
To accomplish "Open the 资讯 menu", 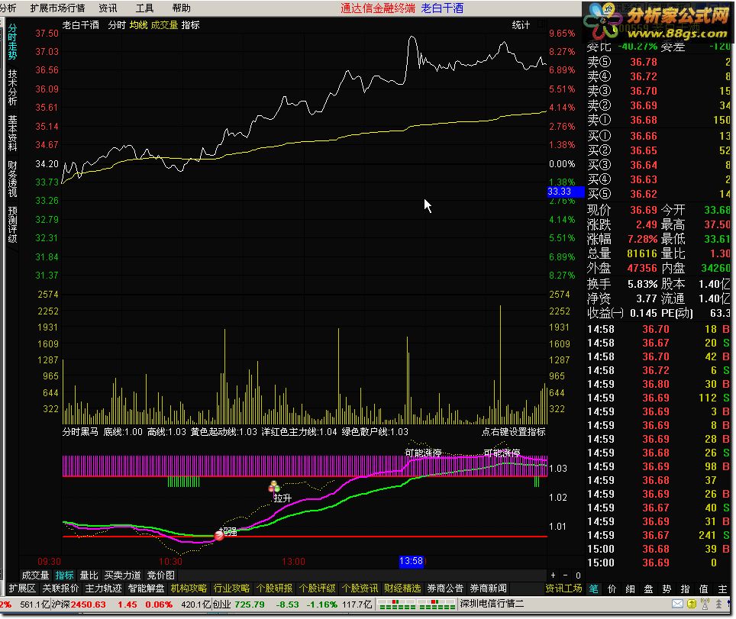I will pos(108,8).
